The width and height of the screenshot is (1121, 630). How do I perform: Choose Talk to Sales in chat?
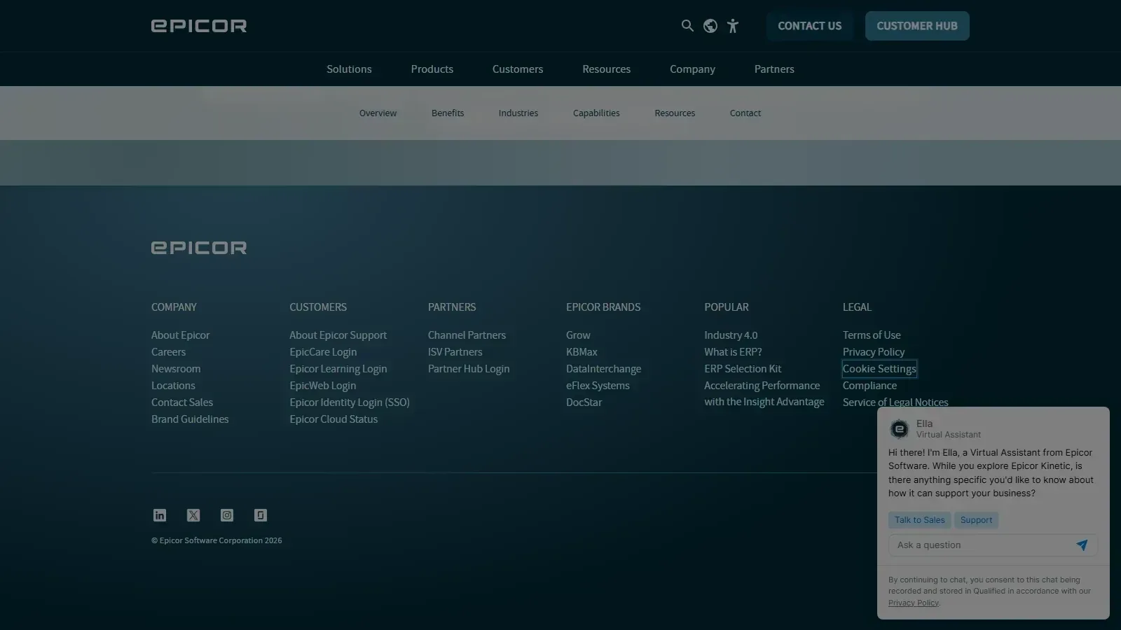coord(920,520)
